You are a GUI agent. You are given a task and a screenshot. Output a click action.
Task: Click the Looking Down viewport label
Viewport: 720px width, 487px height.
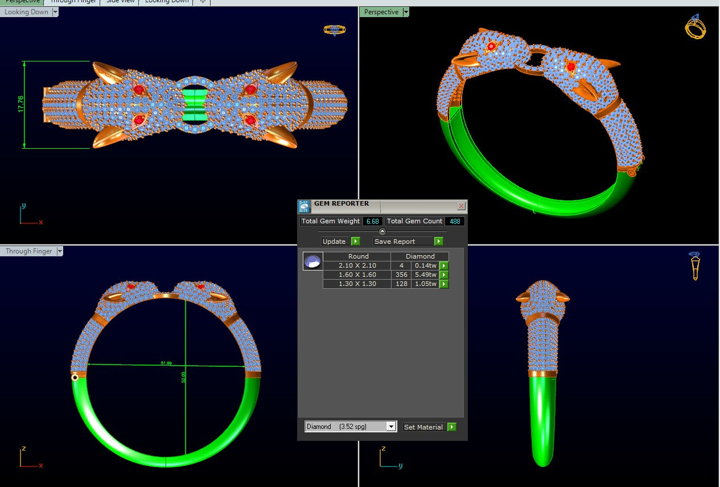point(26,12)
